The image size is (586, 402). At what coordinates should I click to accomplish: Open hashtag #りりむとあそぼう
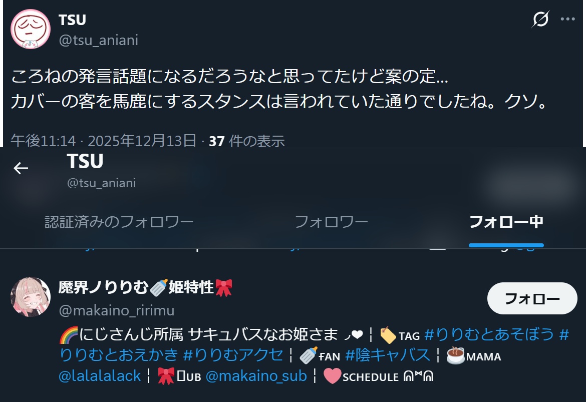489,334
